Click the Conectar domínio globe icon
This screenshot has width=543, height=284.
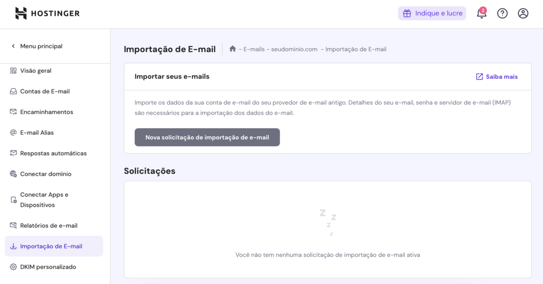[13, 174]
